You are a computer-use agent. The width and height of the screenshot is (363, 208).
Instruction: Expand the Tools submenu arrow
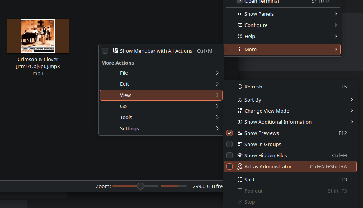(217, 117)
